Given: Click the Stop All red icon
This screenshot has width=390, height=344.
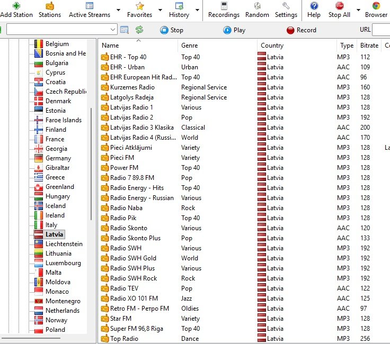Looking at the screenshot, I should [x=339, y=6].
